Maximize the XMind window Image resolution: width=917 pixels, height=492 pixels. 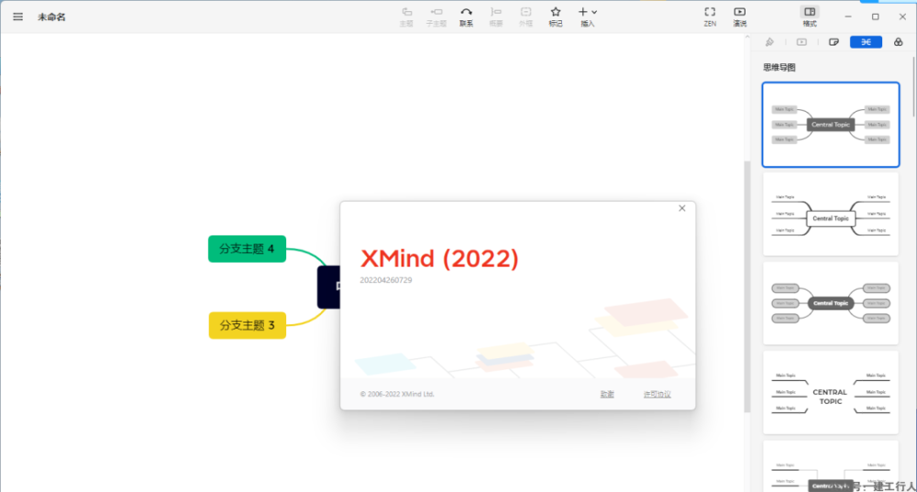[x=876, y=16]
